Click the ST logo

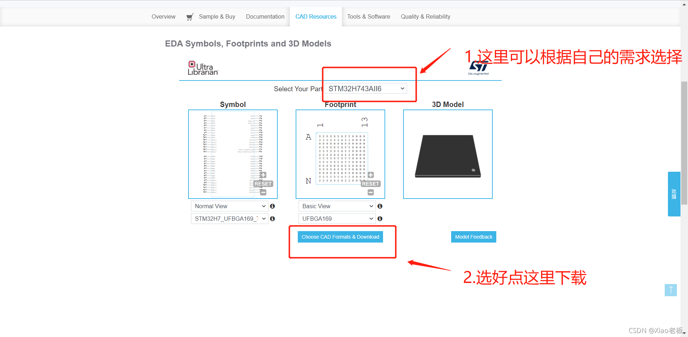coord(478,68)
